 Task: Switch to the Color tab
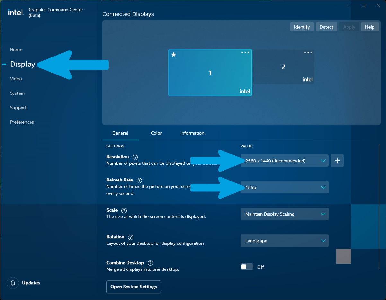(x=156, y=133)
